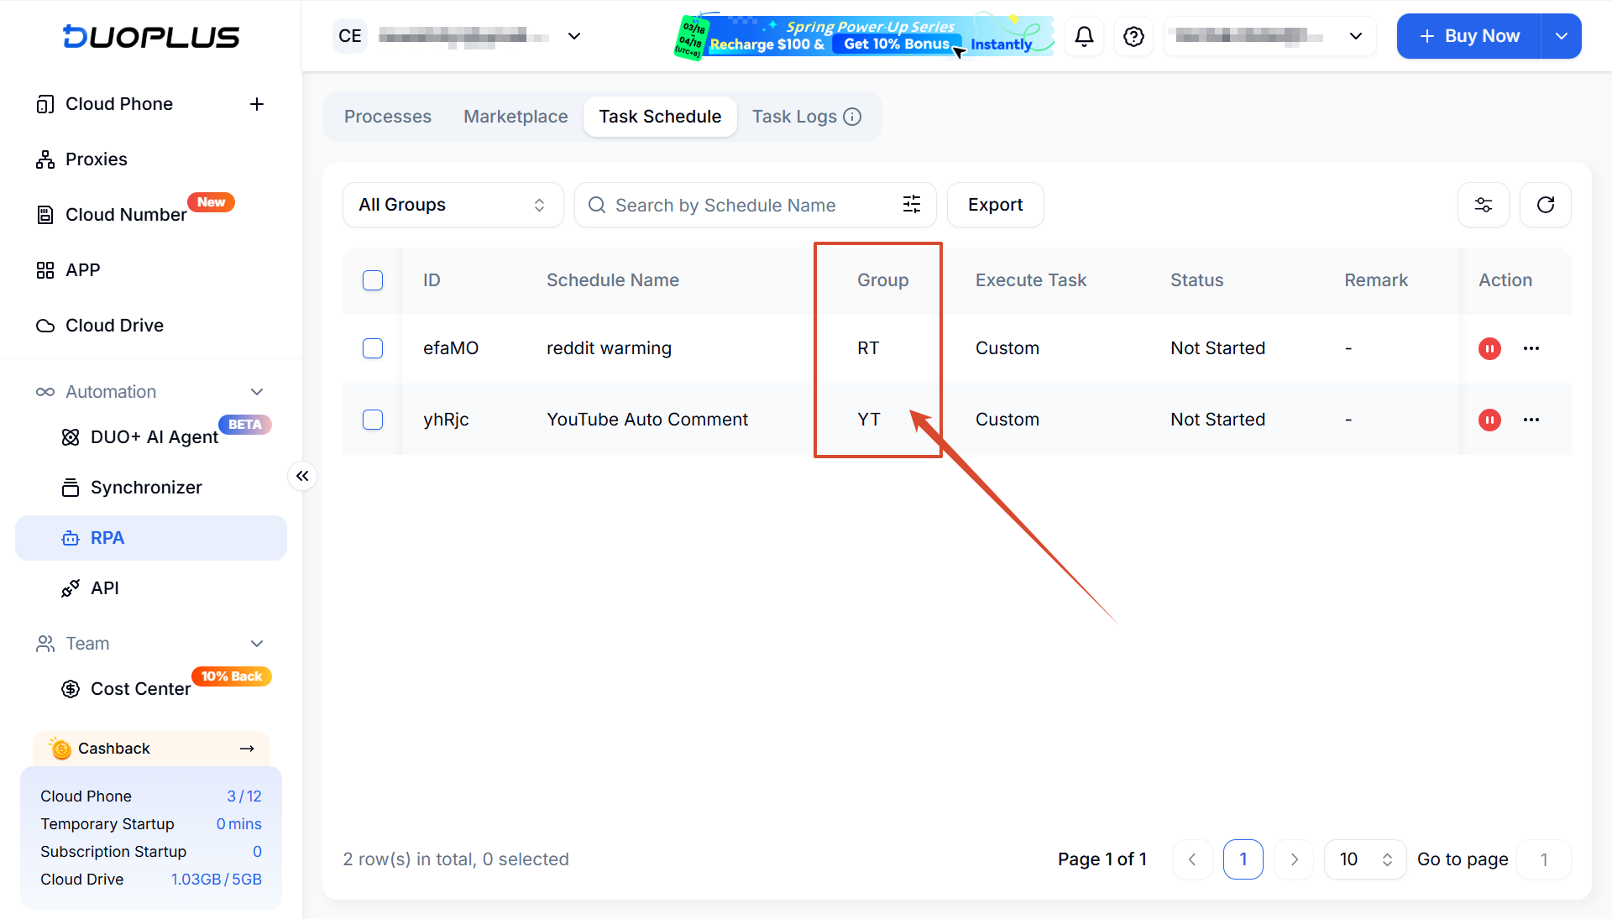Click the Status column header
This screenshot has width=1612, height=919.
point(1197,280)
